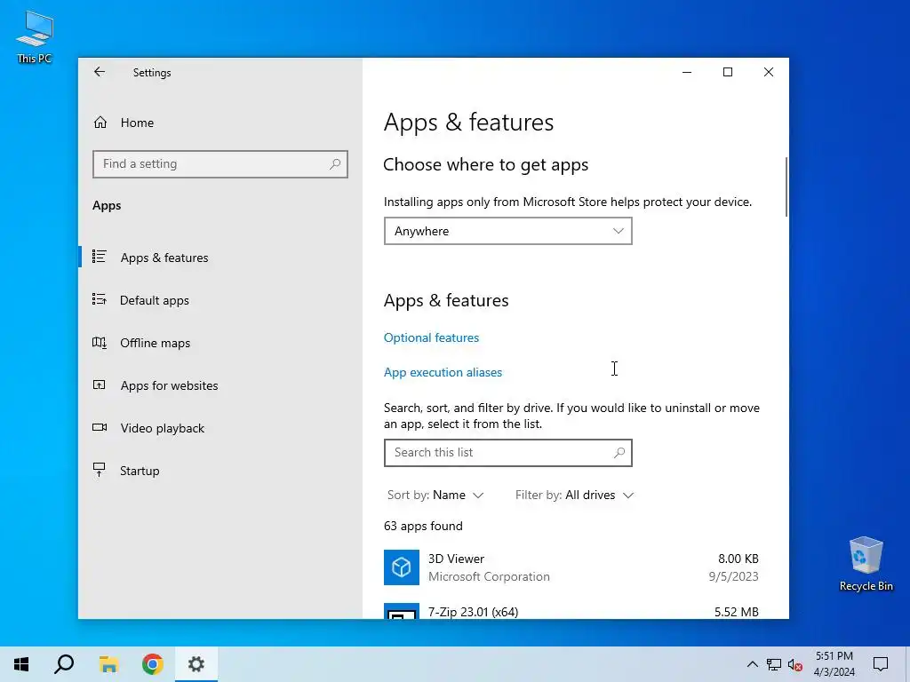Click the Video playback camera icon
910x682 pixels.
coord(100,427)
